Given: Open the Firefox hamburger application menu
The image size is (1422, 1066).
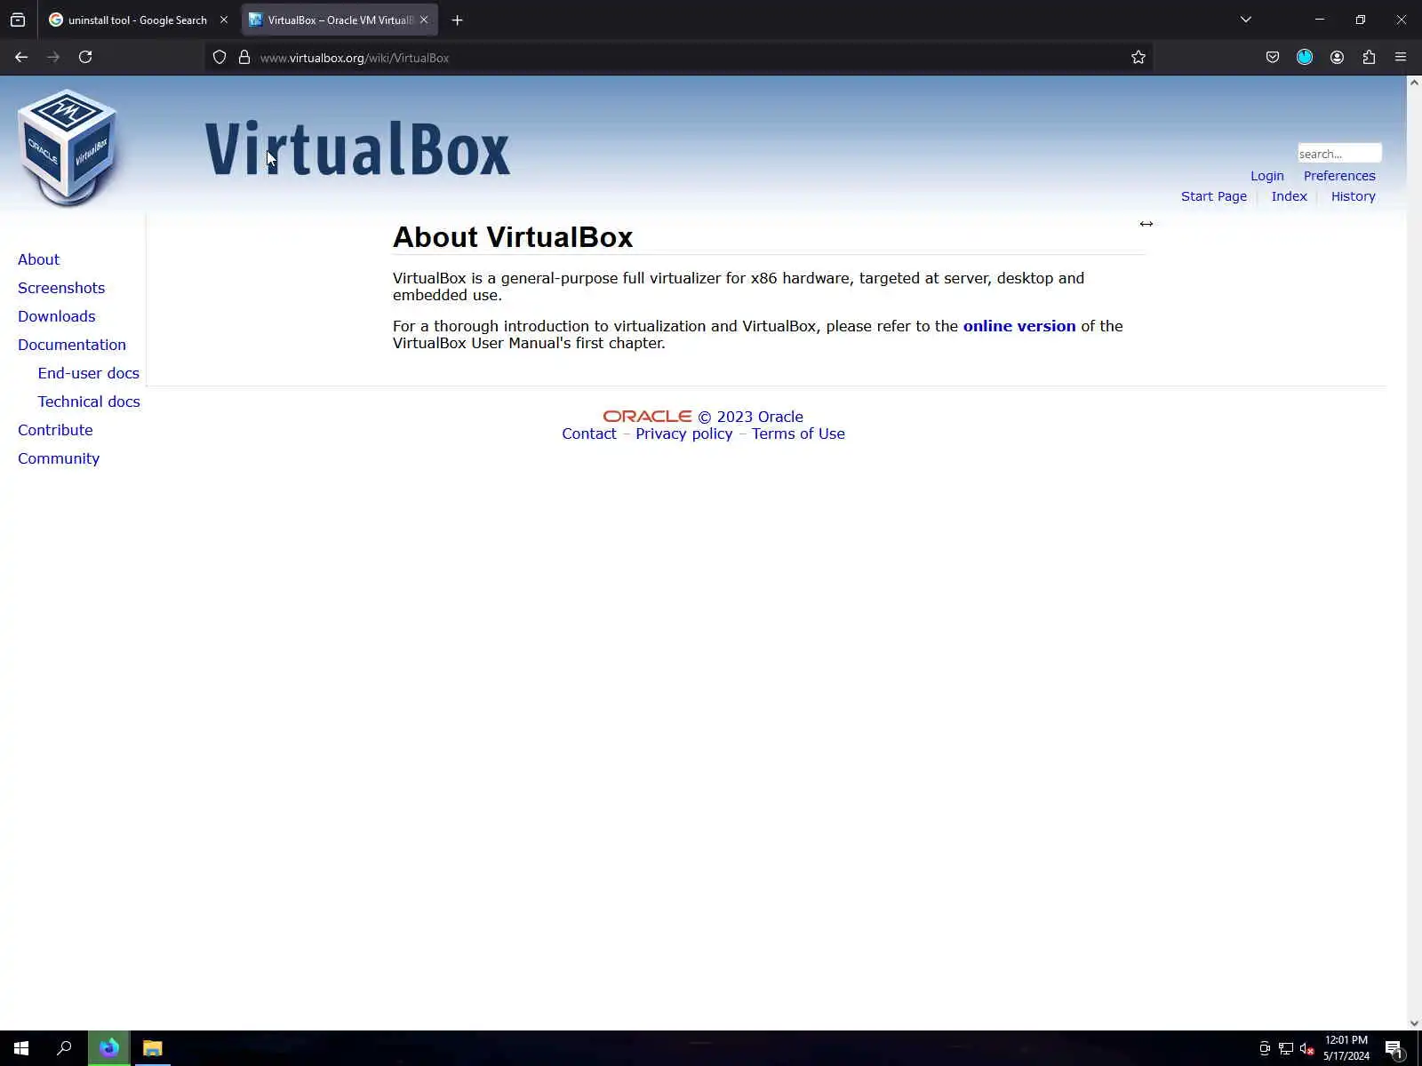Looking at the screenshot, I should (1401, 58).
